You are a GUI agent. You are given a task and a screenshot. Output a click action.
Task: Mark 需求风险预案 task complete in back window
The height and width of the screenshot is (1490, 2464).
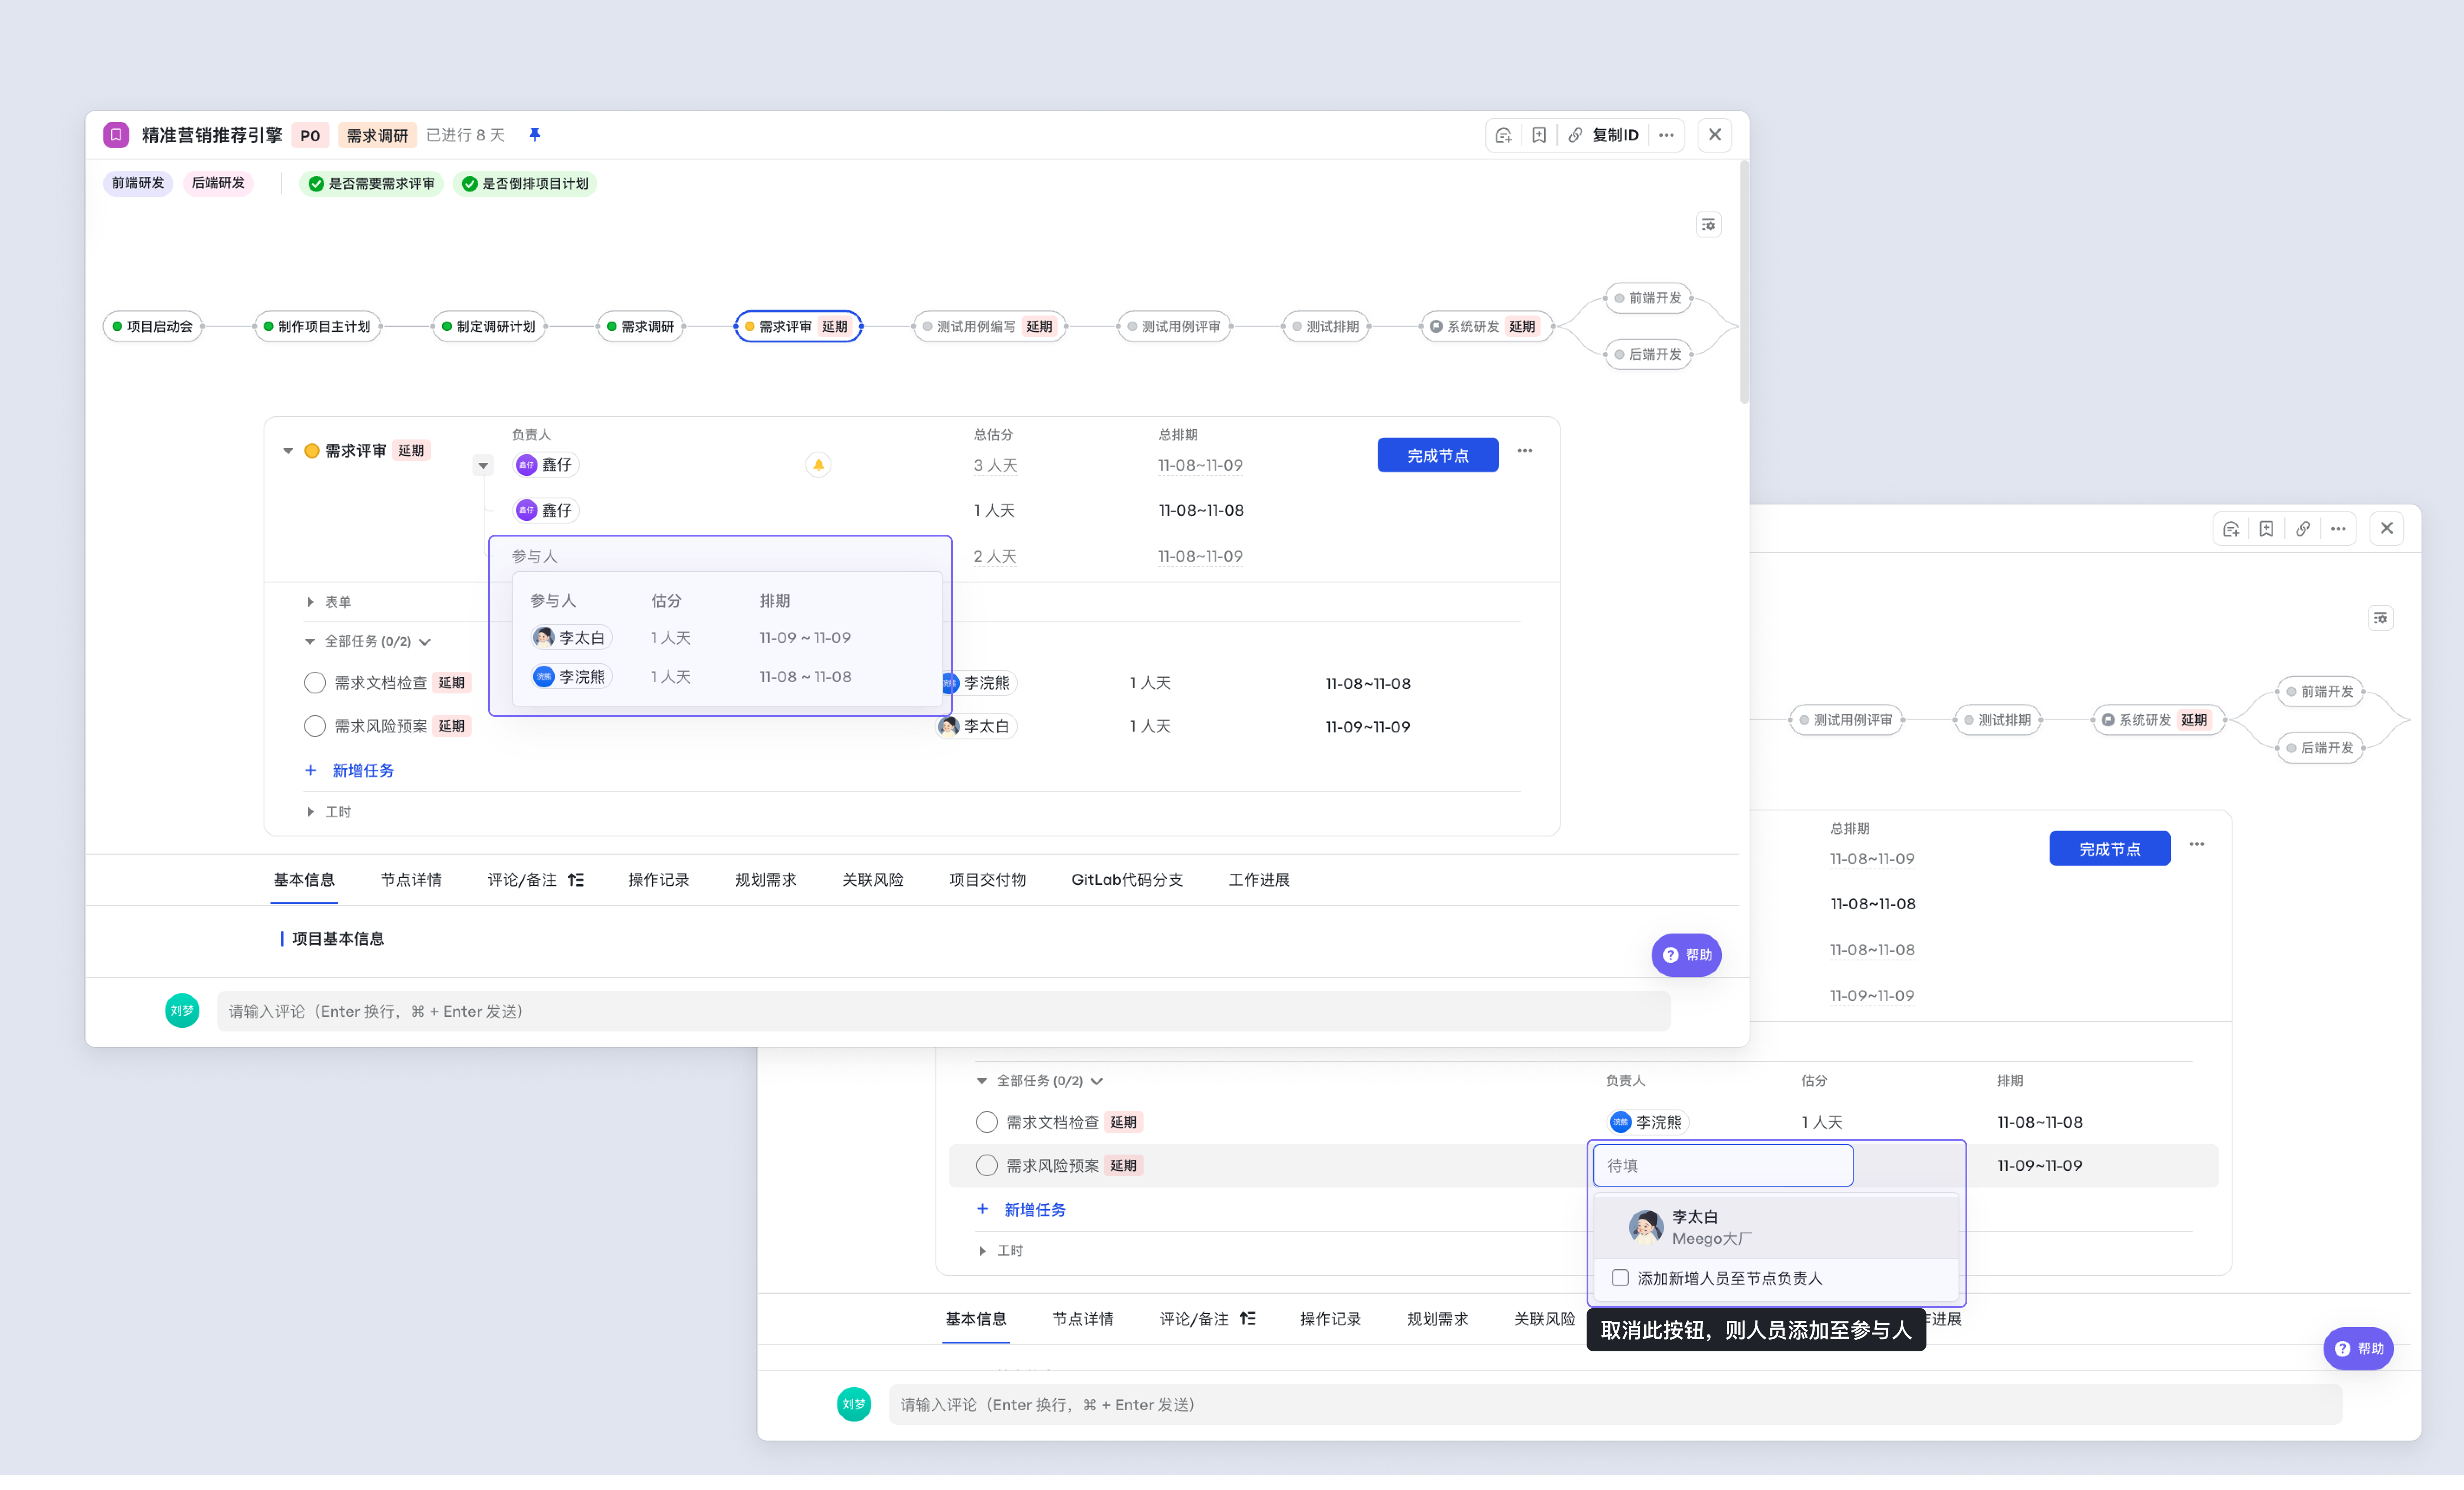pos(987,1165)
